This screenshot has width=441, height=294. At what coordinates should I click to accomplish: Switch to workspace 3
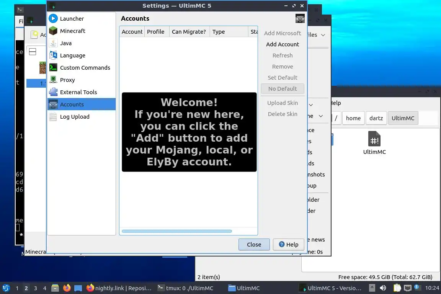click(36, 288)
